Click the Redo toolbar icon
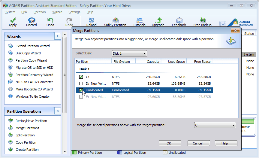The height and width of the screenshot is (158, 259). [x=69, y=22]
